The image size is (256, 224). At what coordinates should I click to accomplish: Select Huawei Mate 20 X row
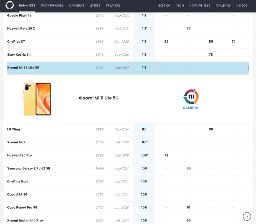128,28
